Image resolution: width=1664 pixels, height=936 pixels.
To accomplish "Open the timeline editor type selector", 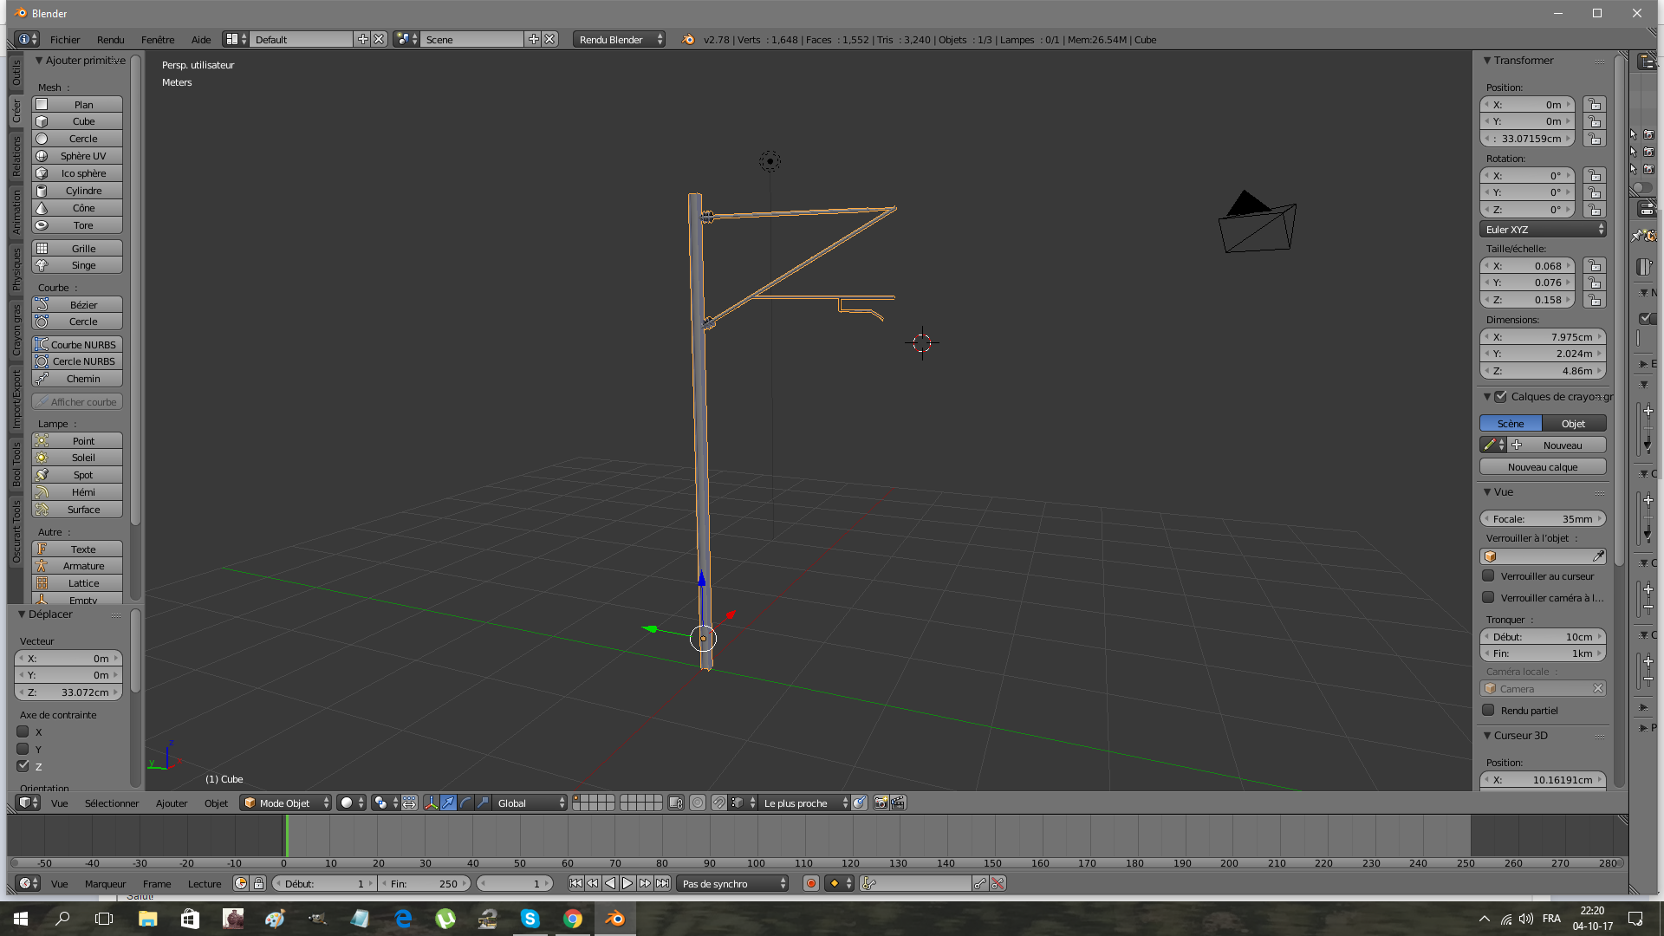I will pyautogui.click(x=28, y=883).
